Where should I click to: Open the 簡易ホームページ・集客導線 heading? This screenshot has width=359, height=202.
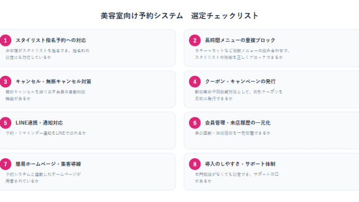click(x=48, y=164)
